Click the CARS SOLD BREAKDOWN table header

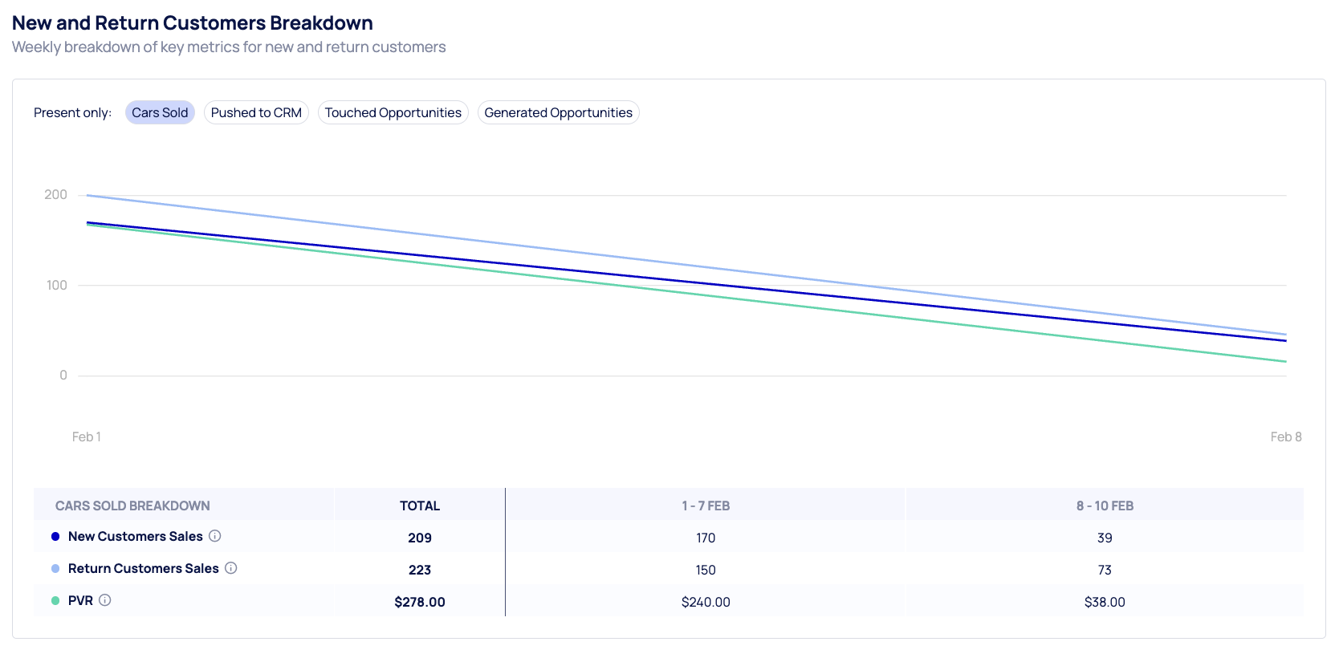click(x=132, y=506)
